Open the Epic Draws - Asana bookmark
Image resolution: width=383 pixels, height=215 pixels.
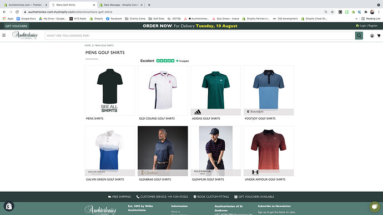pos(225,18)
